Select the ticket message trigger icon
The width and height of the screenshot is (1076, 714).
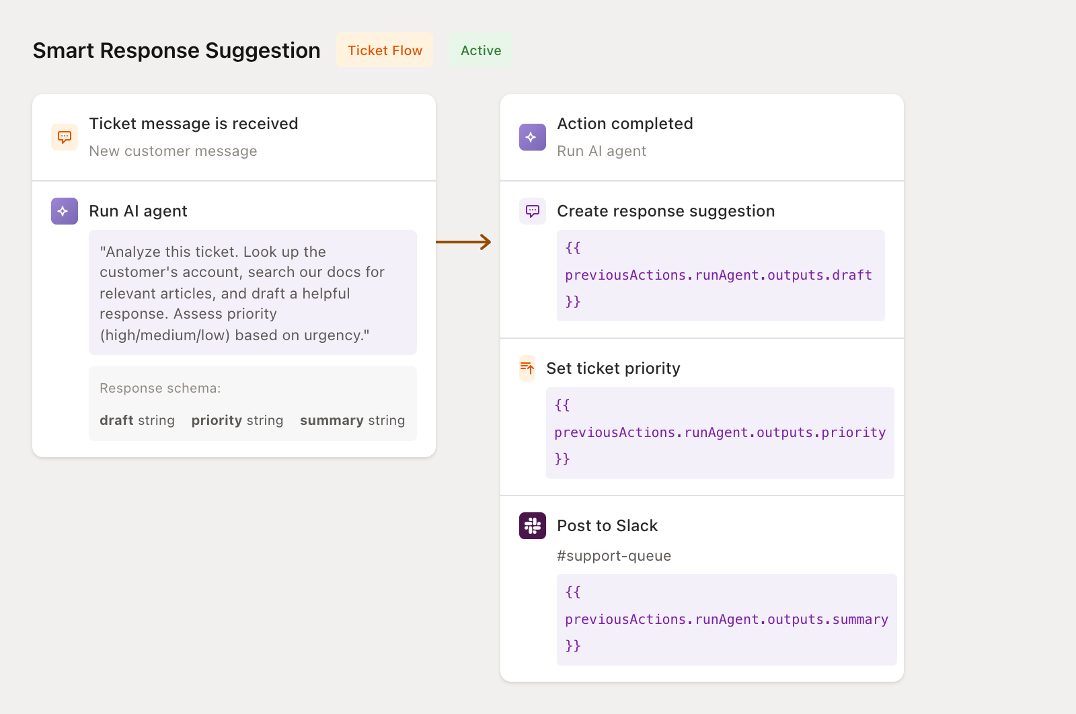click(64, 136)
